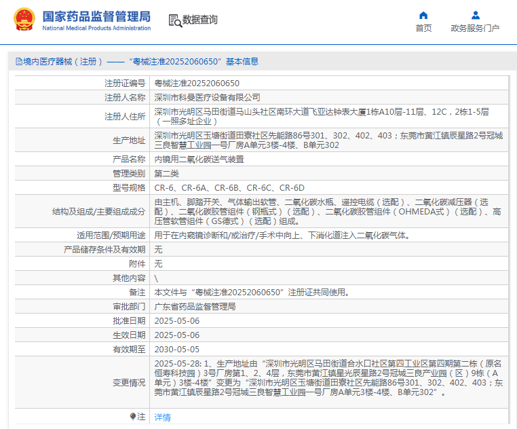The image size is (517, 429).
Task: Click 无 in 产品储存条件及有效期 row
Action: (x=158, y=250)
